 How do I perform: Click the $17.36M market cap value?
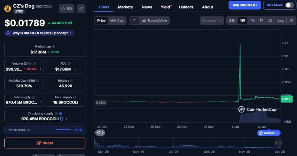click(x=38, y=52)
